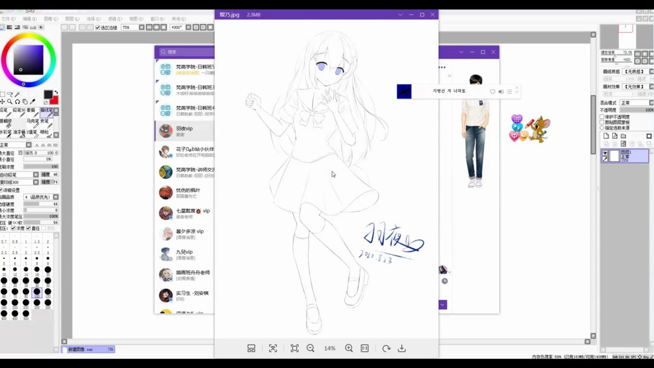Open the 文件 menu in SAI
The width and height of the screenshot is (654, 368).
click(x=8, y=18)
